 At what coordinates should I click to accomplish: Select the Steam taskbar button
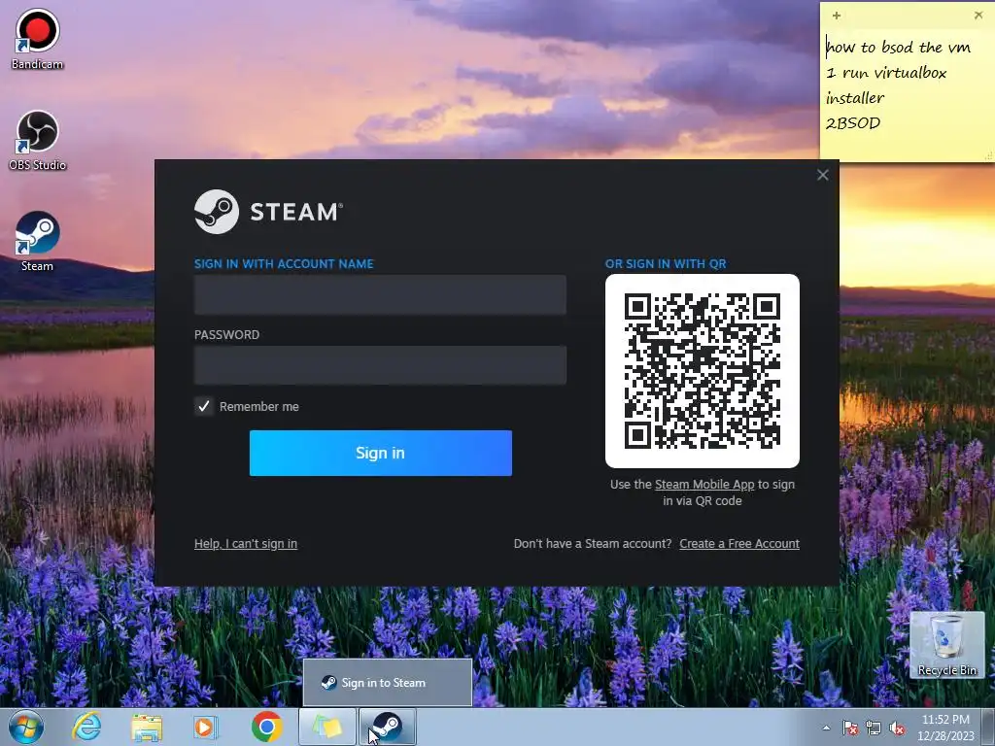tap(388, 727)
